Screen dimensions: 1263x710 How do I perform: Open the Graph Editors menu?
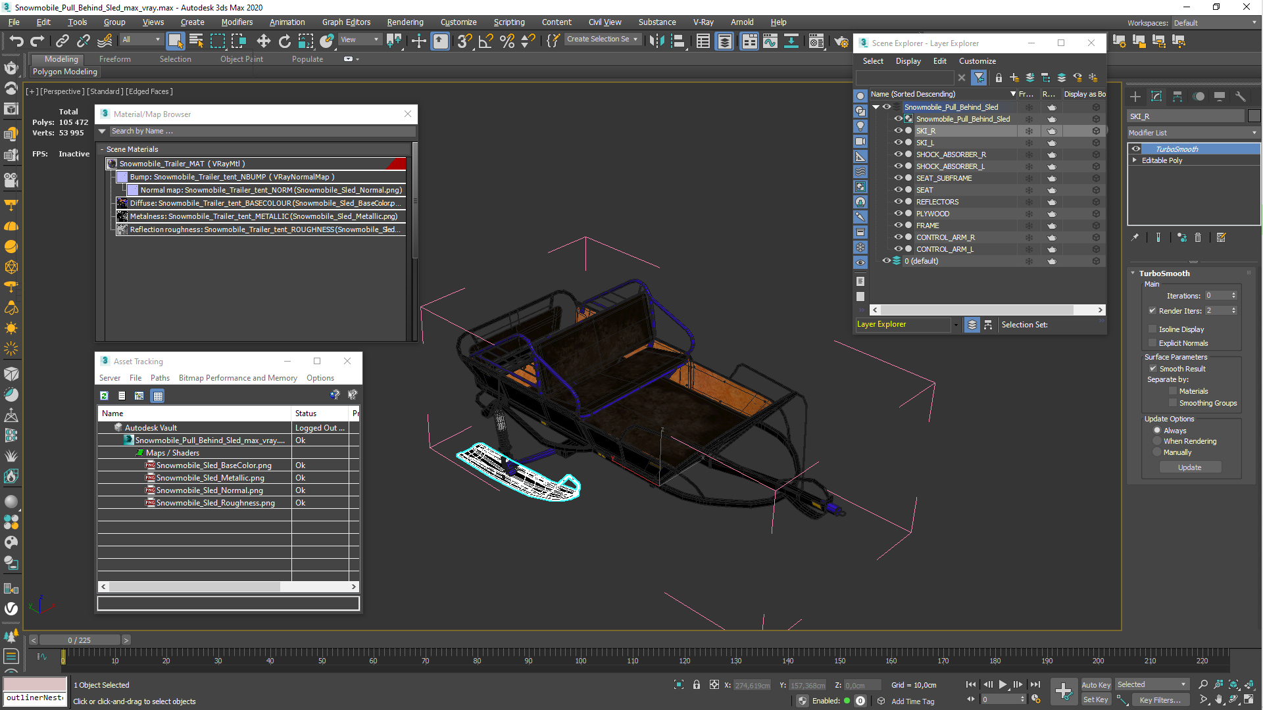[346, 22]
